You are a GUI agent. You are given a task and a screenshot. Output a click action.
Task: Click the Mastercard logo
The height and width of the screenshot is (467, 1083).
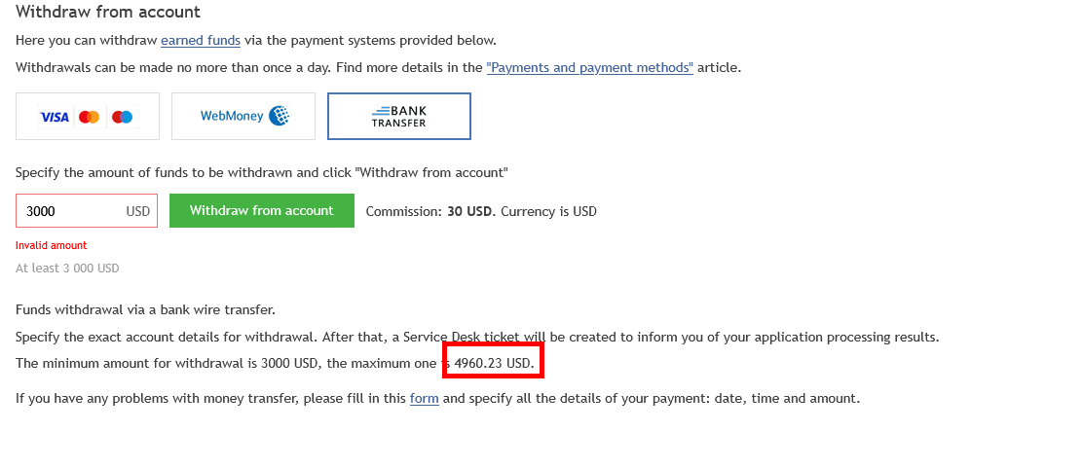click(x=89, y=118)
